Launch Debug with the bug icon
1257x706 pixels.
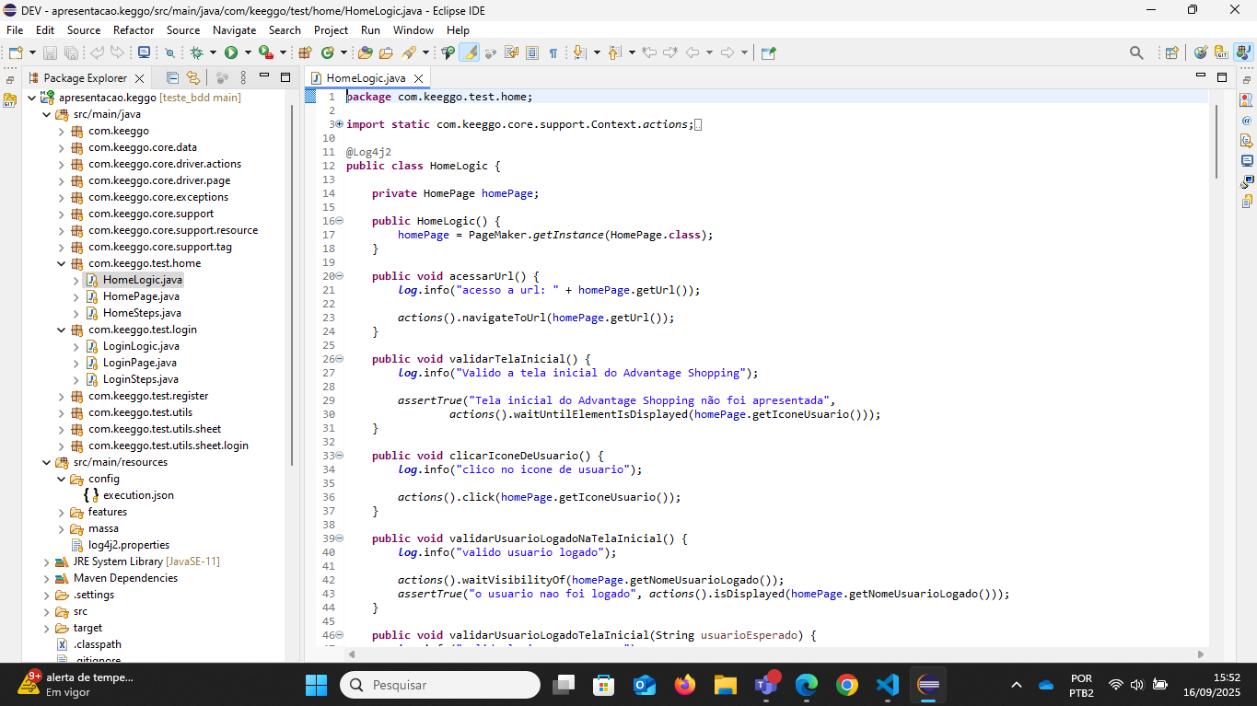point(196,52)
